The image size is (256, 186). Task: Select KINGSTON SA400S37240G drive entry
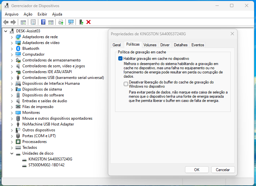click(x=50, y=159)
